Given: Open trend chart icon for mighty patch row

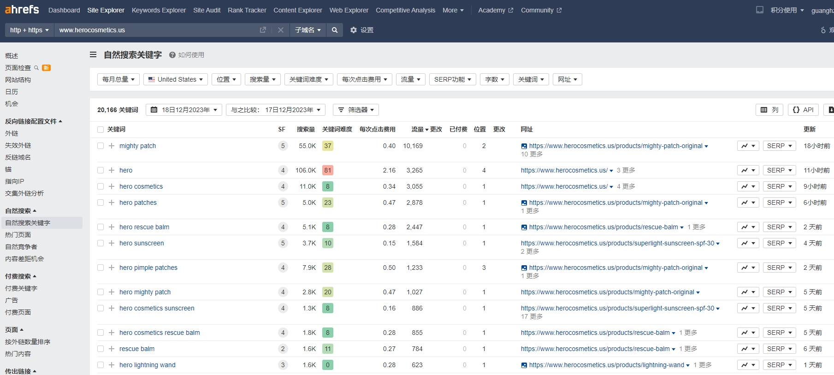Looking at the screenshot, I should coord(748,146).
